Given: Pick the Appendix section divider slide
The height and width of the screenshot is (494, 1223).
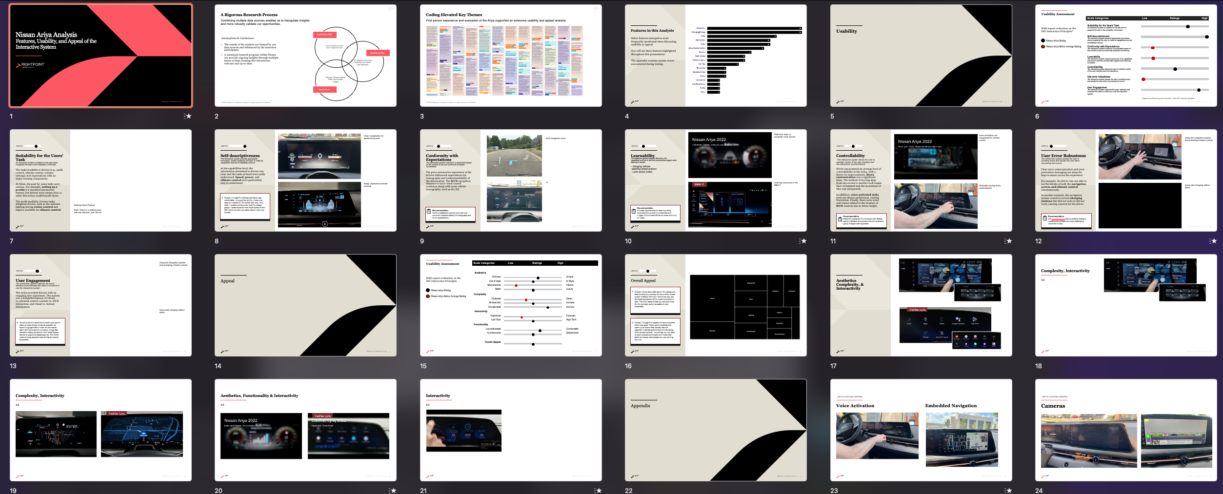Looking at the screenshot, I should (x=716, y=430).
